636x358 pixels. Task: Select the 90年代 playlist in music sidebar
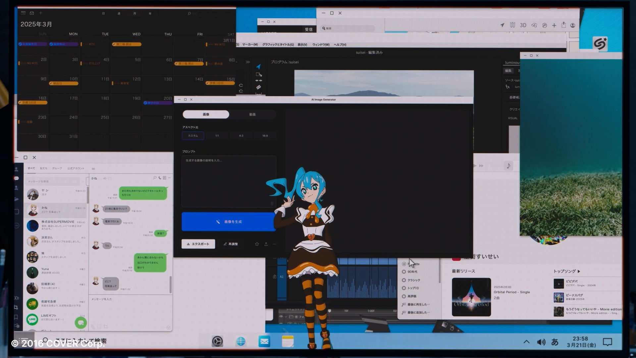(412, 272)
